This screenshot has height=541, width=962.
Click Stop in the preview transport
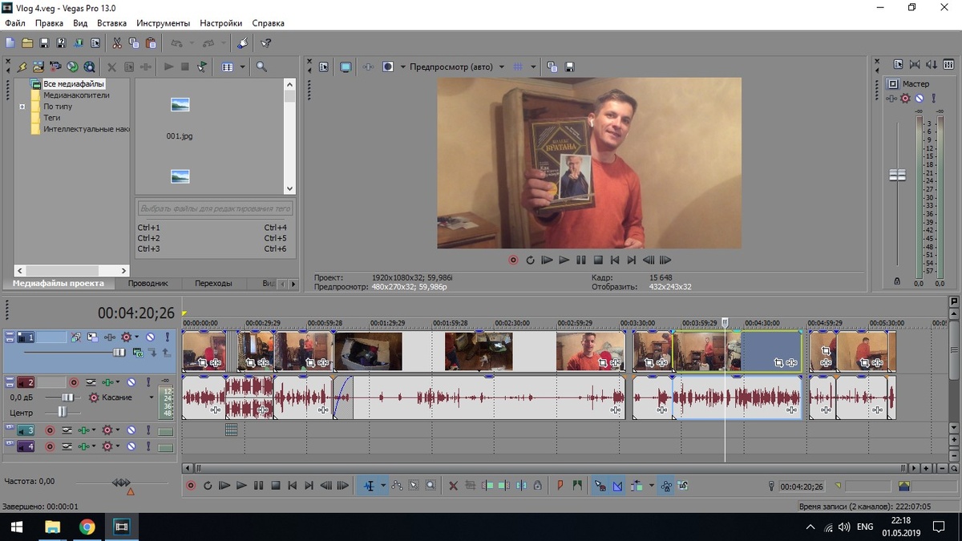[598, 260]
